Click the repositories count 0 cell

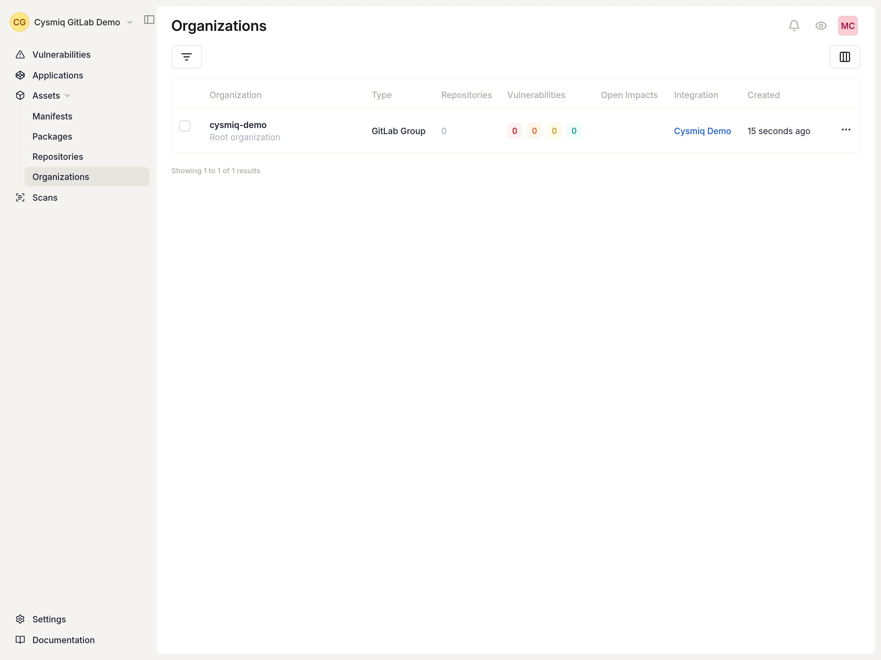444,131
